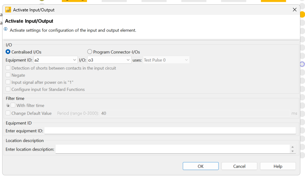Confirm with the OK button
Screen dimensions: 305x180
click(200, 166)
